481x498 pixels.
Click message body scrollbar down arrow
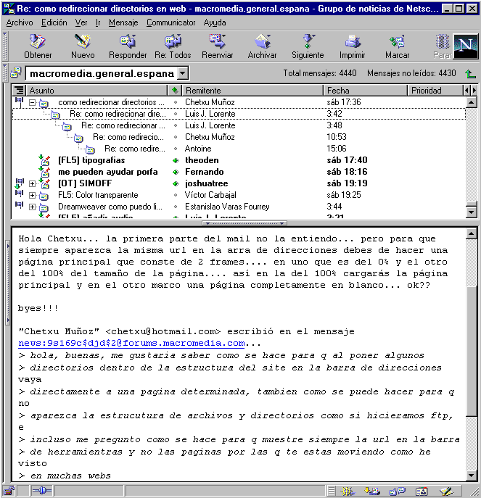point(471,476)
